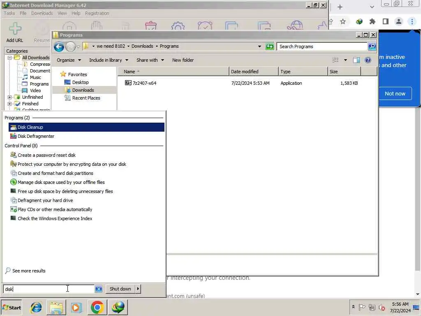Click the clock in the system tray
Viewport: 421px width, 316px height.
coord(400,307)
